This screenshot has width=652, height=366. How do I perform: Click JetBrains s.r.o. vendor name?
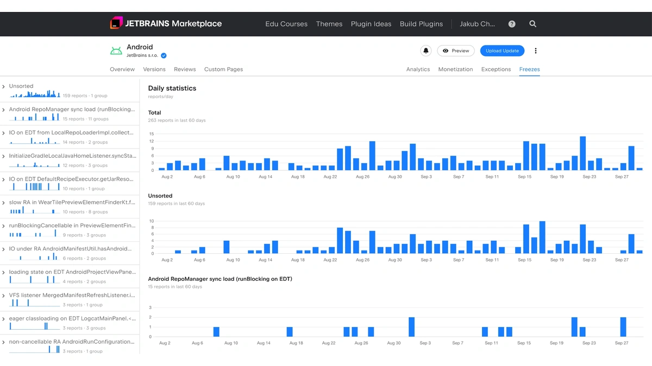coord(142,55)
